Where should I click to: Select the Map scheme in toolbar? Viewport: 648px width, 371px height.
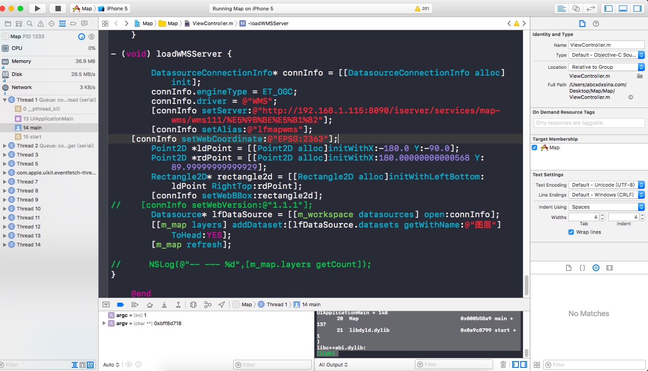tap(82, 9)
